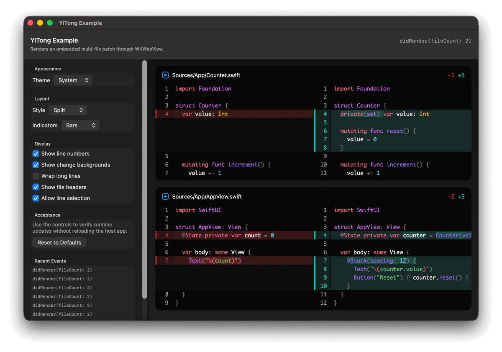Click the file icon beside Sources/App/Counter.swift
The height and width of the screenshot is (352, 502).
(165, 75)
